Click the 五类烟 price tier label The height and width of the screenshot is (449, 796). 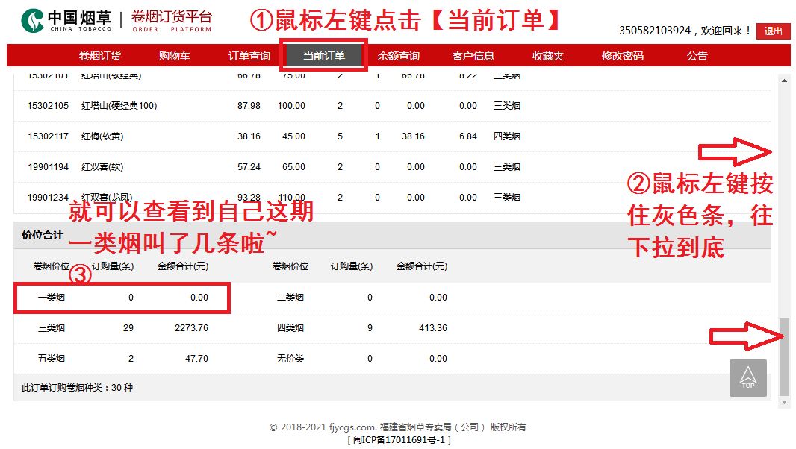point(52,358)
